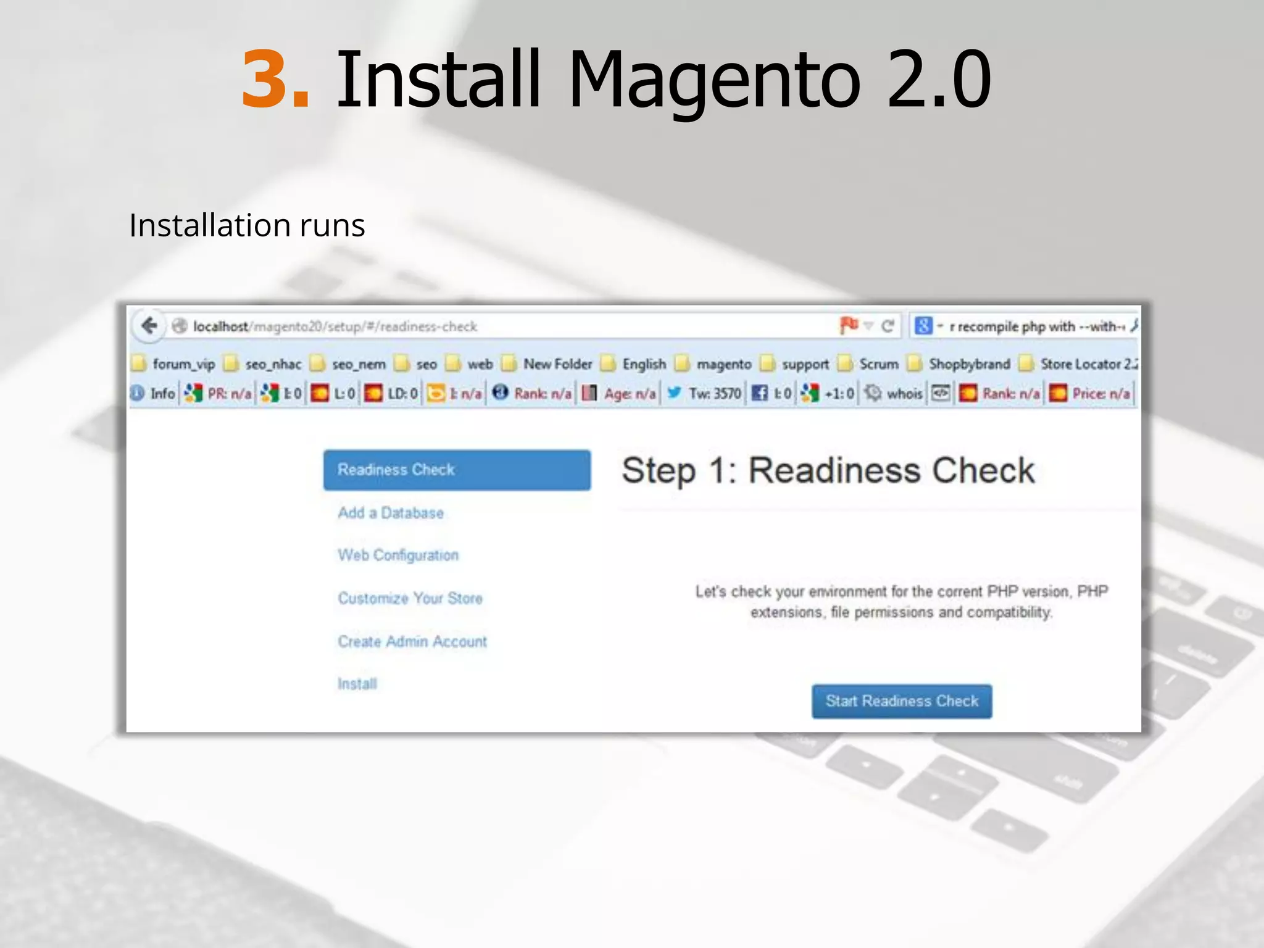
Task: Select the Add a Database step
Action: (391, 513)
